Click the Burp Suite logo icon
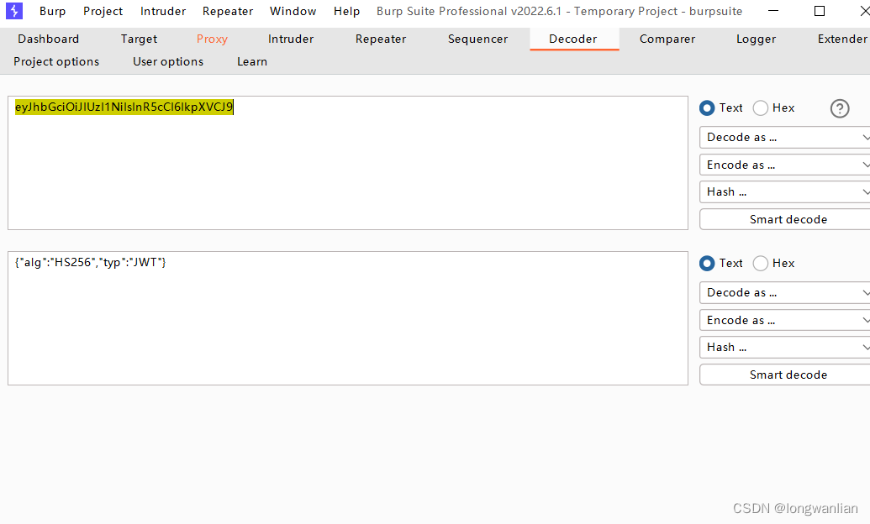The width and height of the screenshot is (870, 524). point(13,11)
